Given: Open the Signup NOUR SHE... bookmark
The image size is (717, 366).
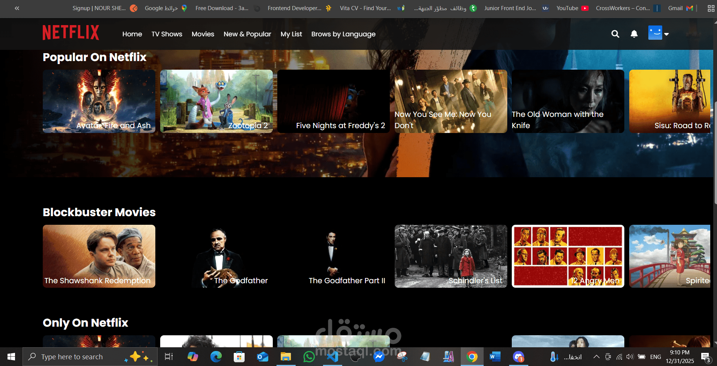Looking at the screenshot, I should pyautogui.click(x=105, y=8).
